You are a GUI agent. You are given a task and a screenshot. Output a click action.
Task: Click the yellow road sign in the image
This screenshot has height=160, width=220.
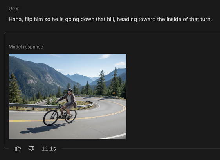pyautogui.click(x=114, y=93)
